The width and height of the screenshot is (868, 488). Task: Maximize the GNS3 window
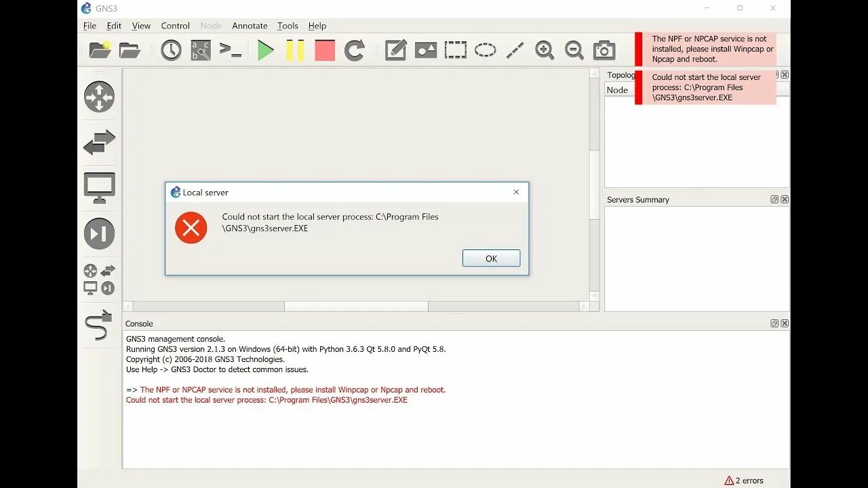740,8
